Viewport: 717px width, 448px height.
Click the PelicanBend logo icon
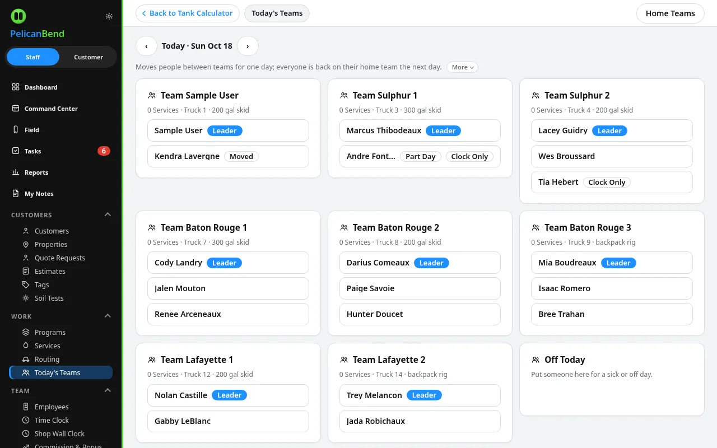tap(18, 16)
